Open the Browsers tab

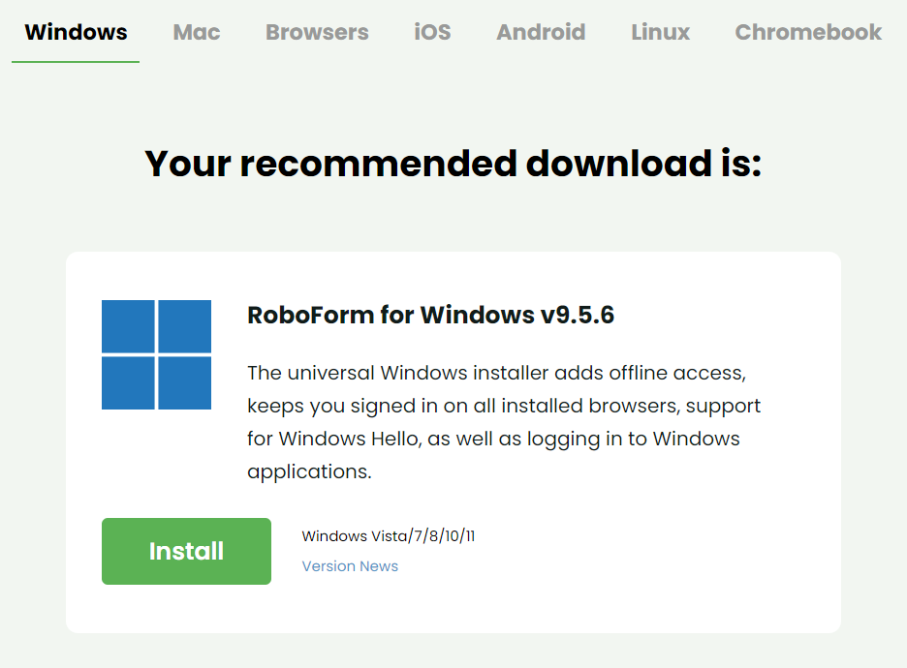317,32
